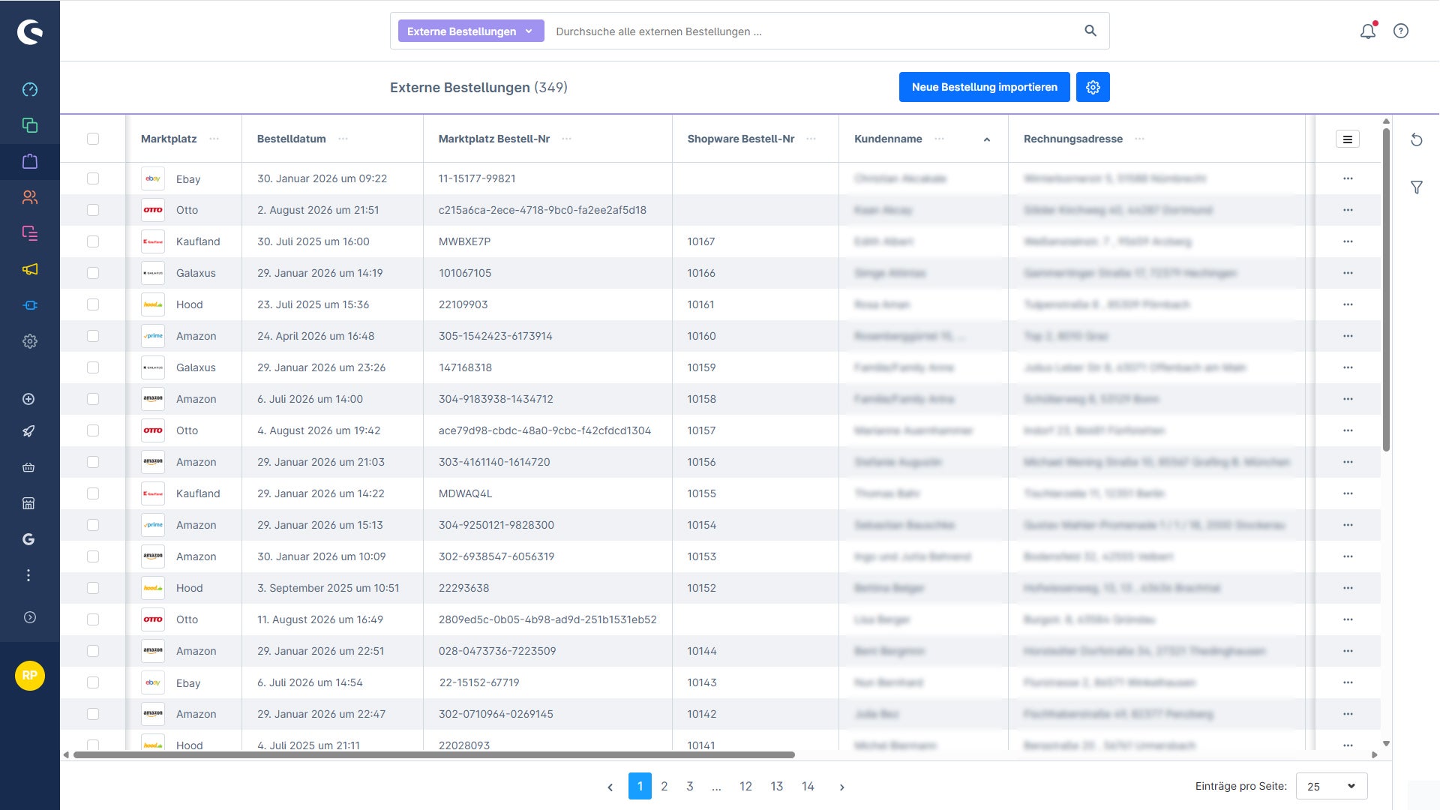
Task: Click the Google G icon in sidebar
Action: [28, 539]
